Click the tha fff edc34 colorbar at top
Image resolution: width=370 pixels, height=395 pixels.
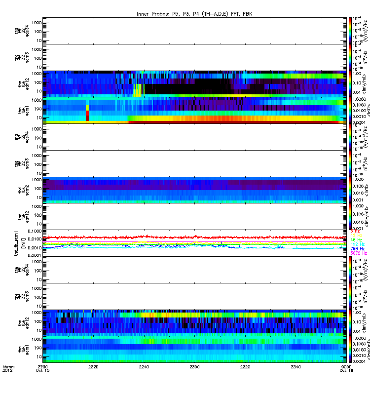click(350, 31)
